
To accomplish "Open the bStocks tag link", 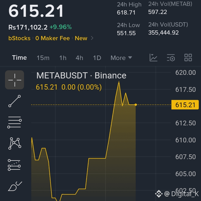I will click(x=19, y=38).
